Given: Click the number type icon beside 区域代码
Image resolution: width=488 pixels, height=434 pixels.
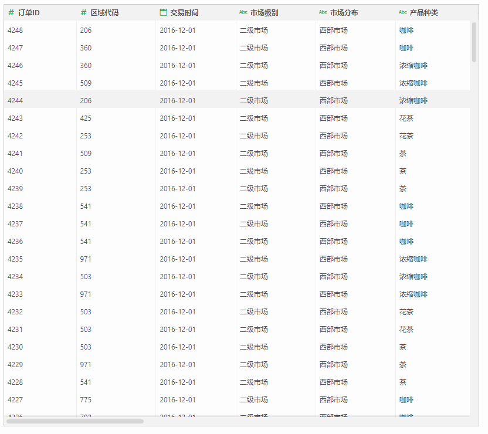Looking at the screenshot, I should pos(83,13).
